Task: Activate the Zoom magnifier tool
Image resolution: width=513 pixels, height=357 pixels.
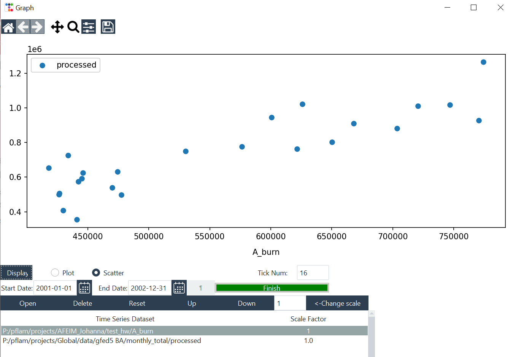Action: (x=73, y=27)
